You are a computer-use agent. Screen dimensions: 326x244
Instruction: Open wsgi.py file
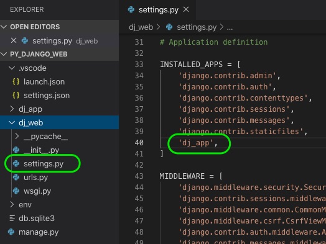coord(37,191)
